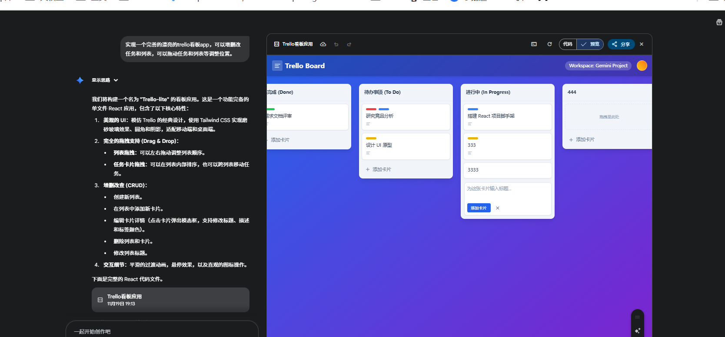Click 添加卡片 in the To Do list
This screenshot has width=725, height=337.
pyautogui.click(x=378, y=169)
